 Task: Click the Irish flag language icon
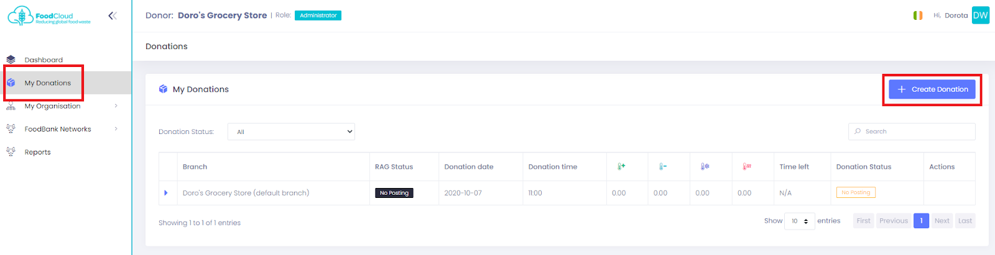pos(918,16)
